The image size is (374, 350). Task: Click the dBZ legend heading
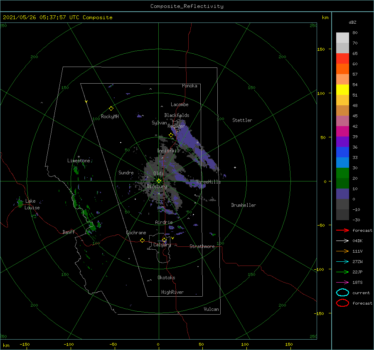click(352, 22)
